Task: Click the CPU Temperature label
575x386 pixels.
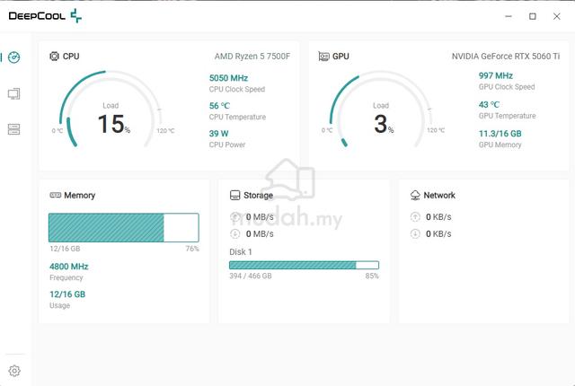Action: pos(237,118)
